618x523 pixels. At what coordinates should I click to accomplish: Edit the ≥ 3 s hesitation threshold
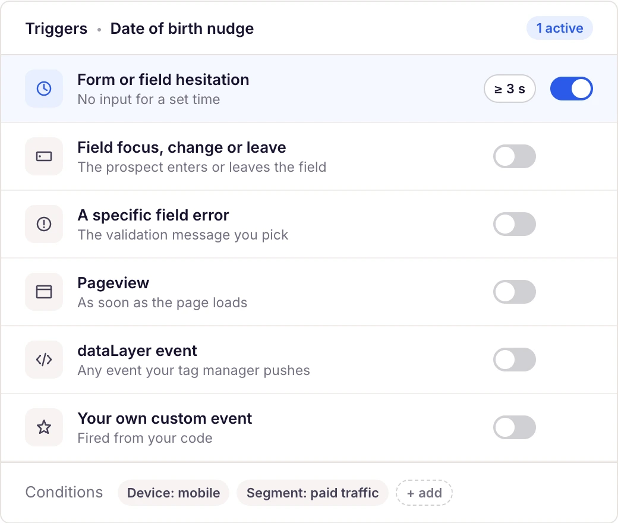(510, 89)
